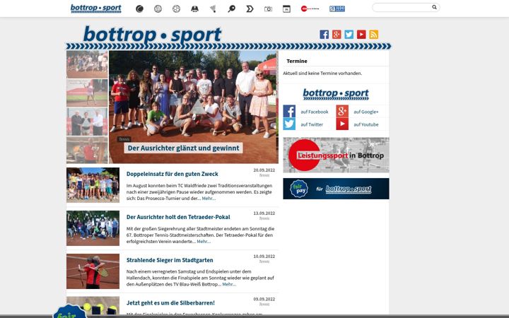Open the volleyball category icon
Screen dimensions: 509x318
158,8
